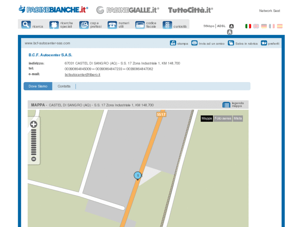Click the Invia ad un amico envelope icon
The height and width of the screenshot is (227, 303).
194,43
